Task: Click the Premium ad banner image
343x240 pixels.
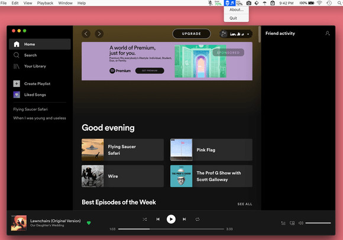Action: (x=200, y=61)
